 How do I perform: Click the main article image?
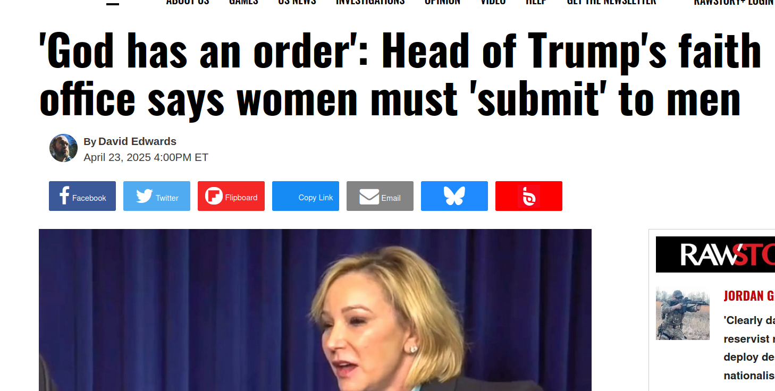(x=315, y=310)
